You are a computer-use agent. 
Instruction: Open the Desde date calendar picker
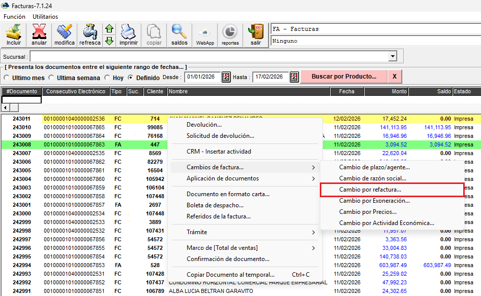pyautogui.click(x=226, y=77)
